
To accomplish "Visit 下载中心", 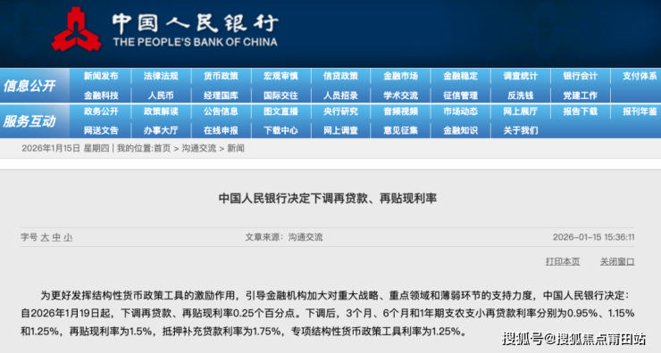I will [280, 130].
